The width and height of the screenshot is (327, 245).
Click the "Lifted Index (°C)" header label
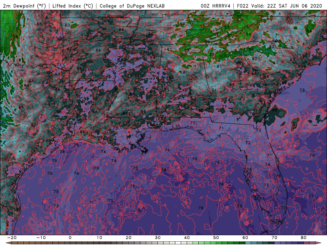(73, 6)
